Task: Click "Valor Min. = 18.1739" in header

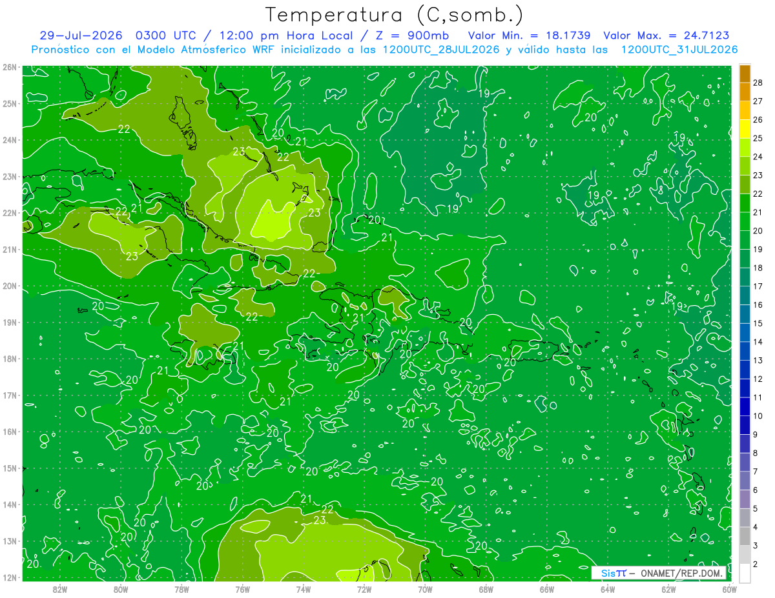Action: [x=530, y=35]
